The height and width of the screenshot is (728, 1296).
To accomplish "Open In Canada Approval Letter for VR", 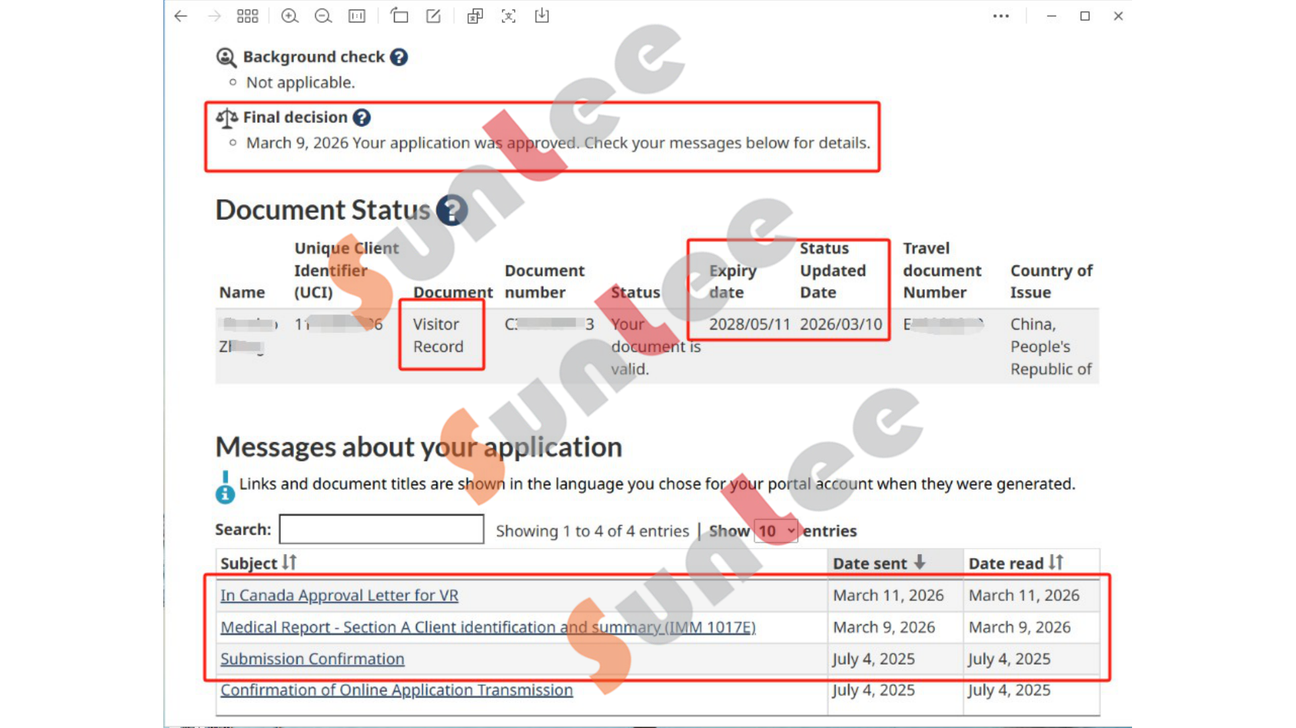I will click(339, 596).
